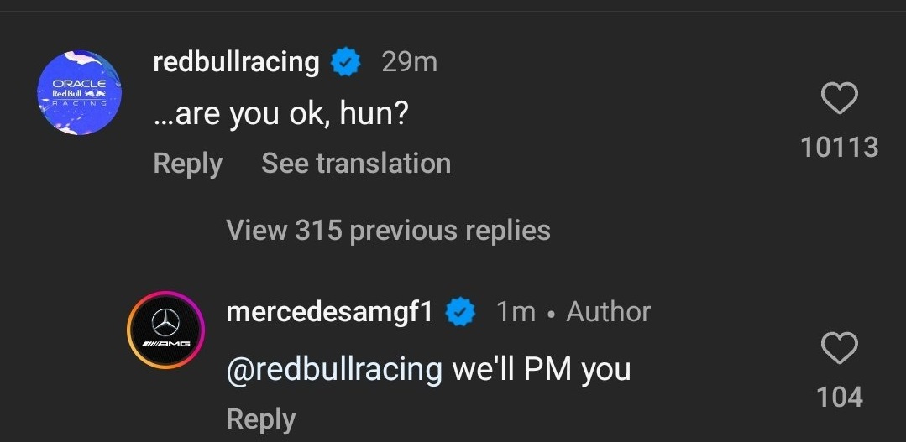Open the Mercedes AMG story ring avatar
This screenshot has height=442, width=906.
pos(165,330)
